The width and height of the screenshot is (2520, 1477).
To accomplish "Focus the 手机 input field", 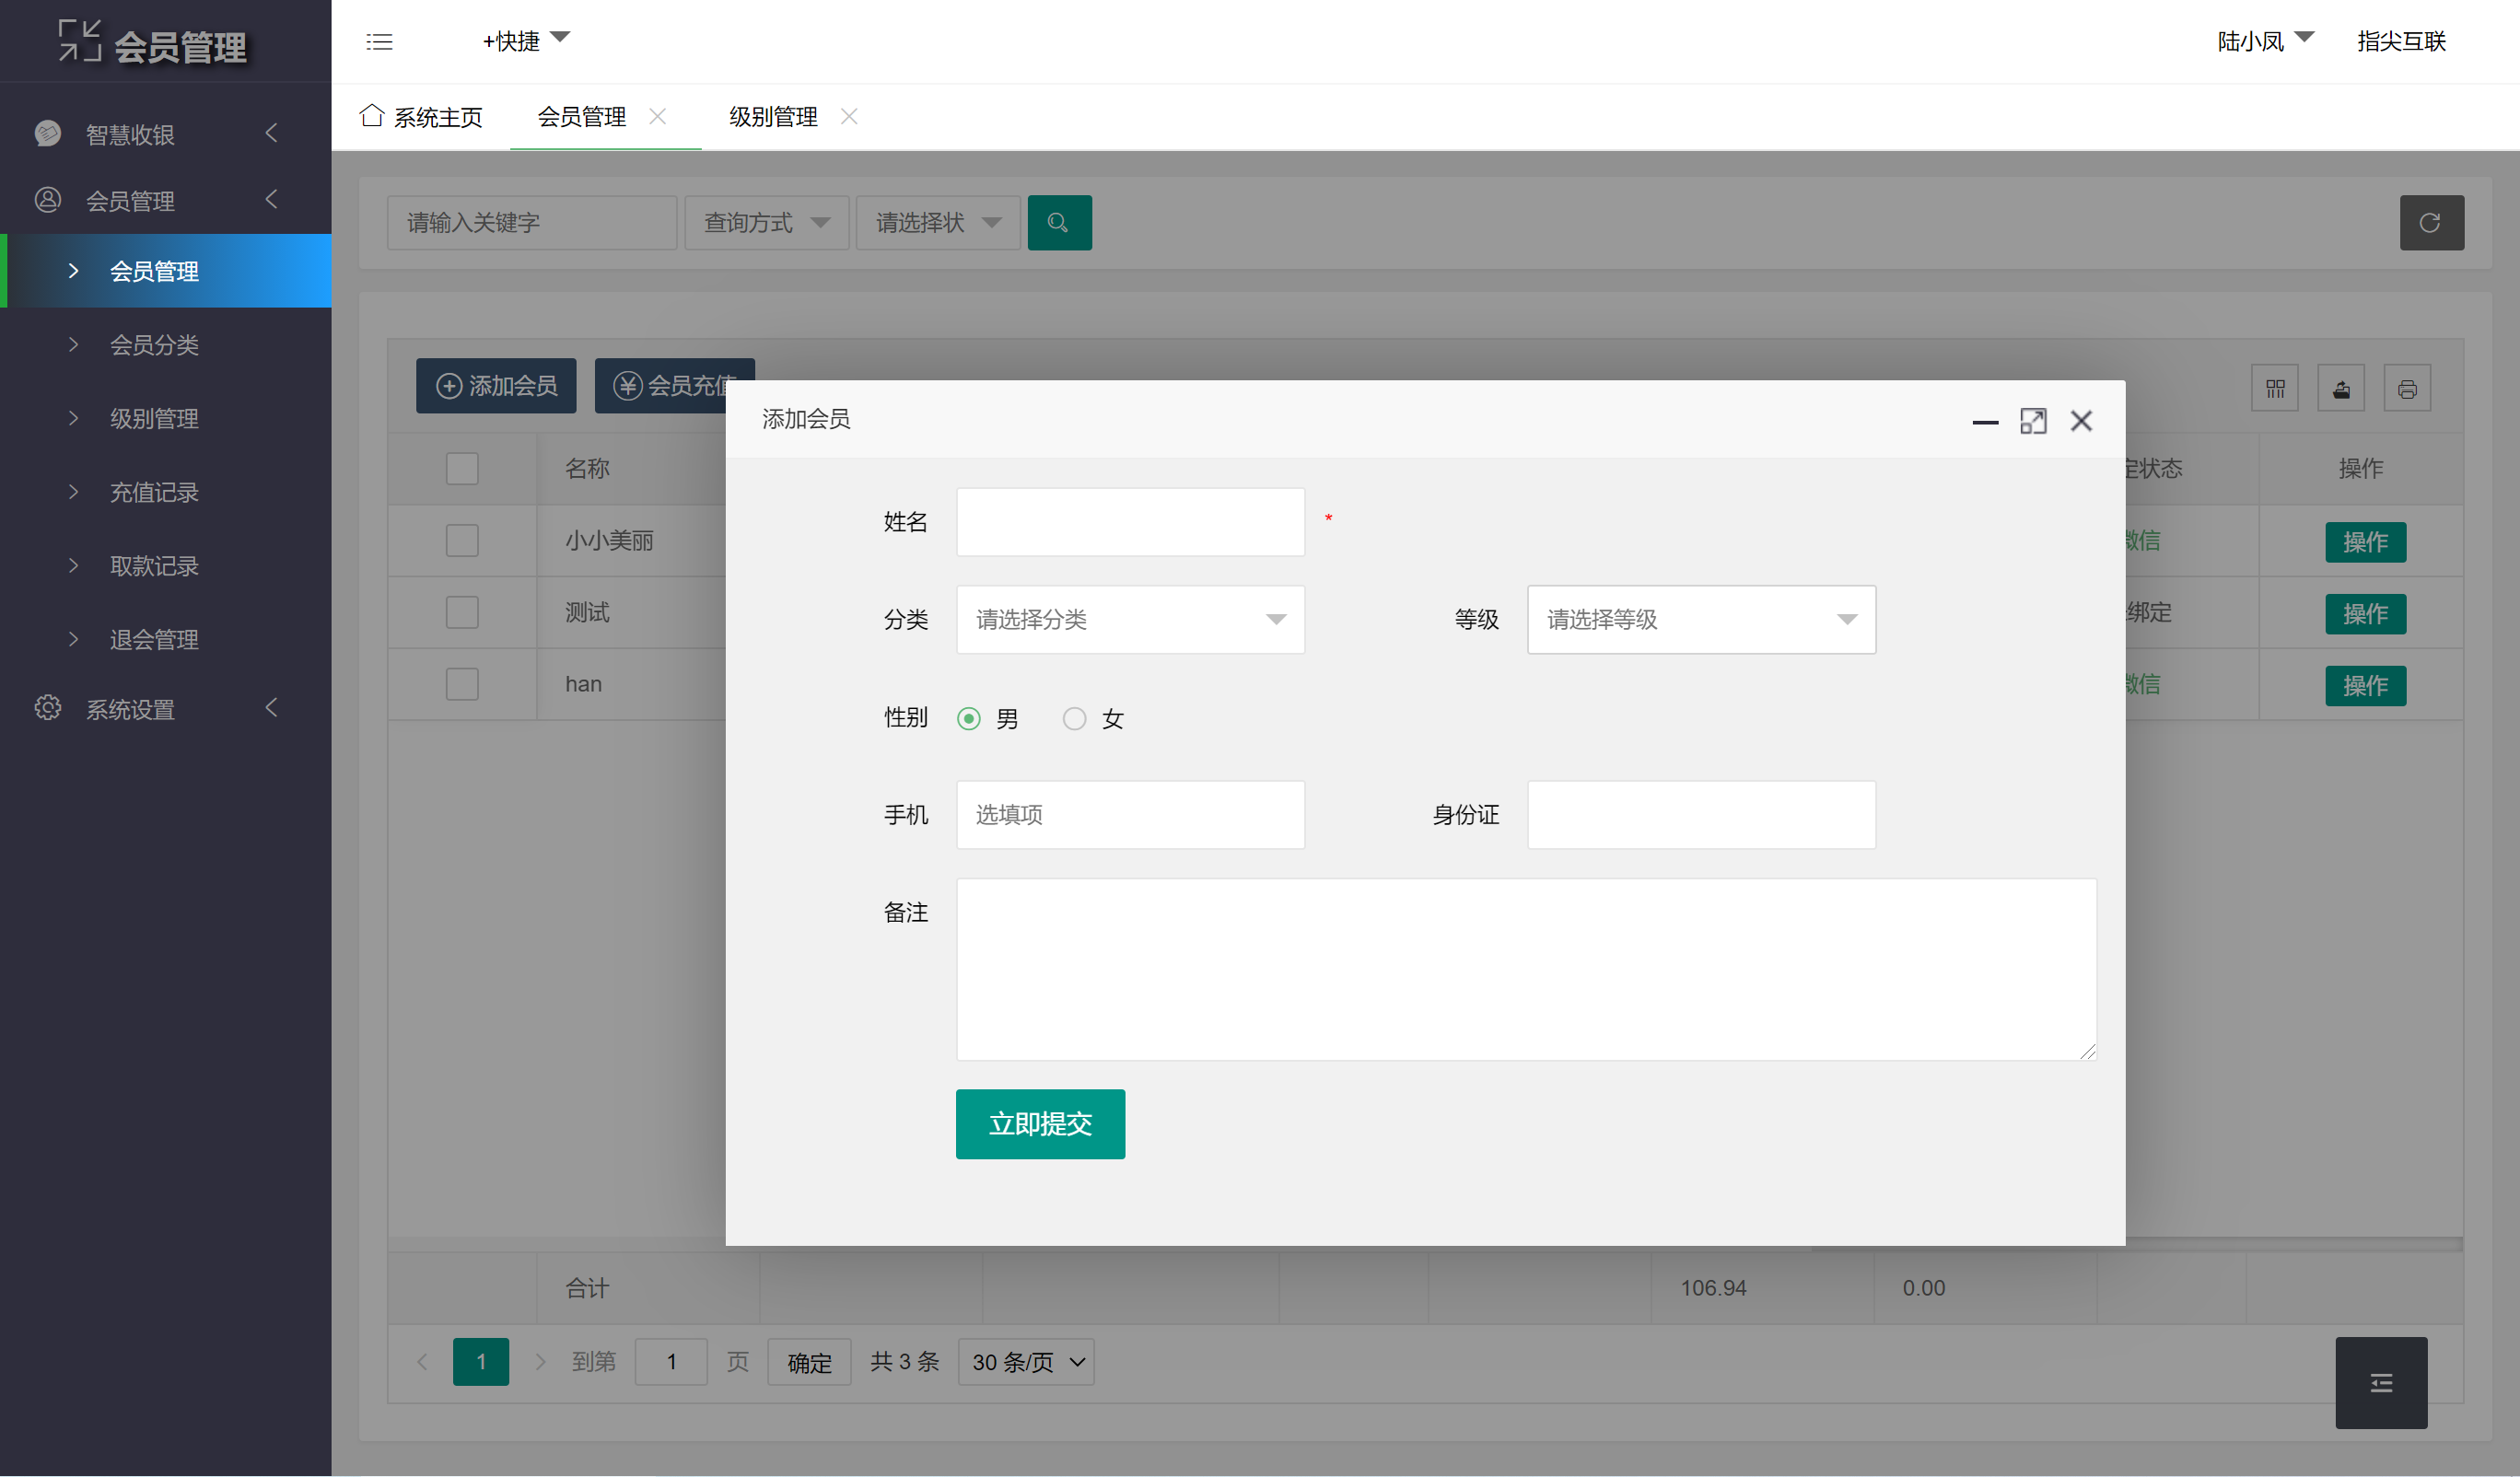I will click(x=1130, y=815).
